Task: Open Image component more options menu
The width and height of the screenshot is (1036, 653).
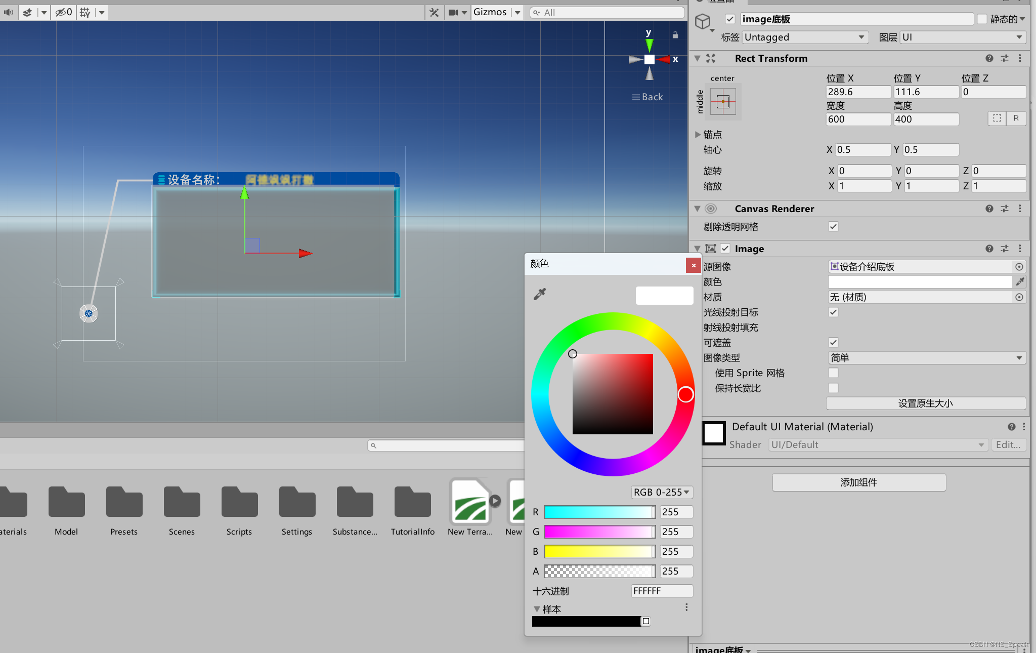Action: (x=1020, y=249)
